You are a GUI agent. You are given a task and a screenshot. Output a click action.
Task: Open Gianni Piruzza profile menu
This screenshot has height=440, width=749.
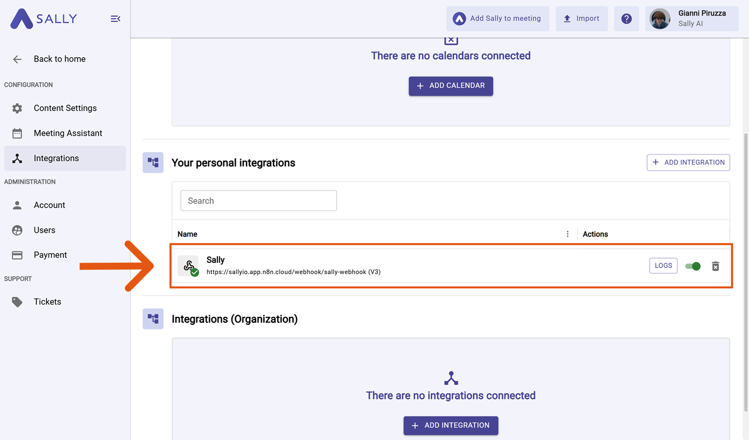tap(692, 18)
